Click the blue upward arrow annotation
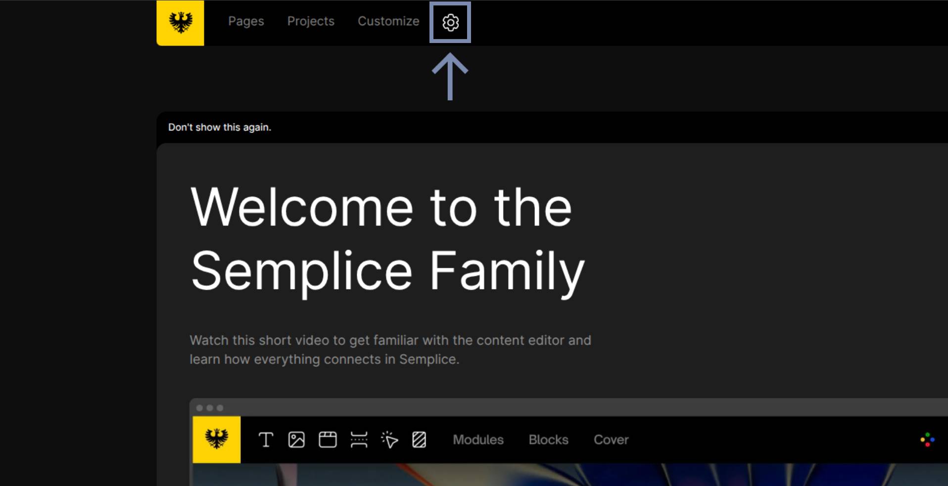Viewport: 948px width, 486px height. pos(450,77)
